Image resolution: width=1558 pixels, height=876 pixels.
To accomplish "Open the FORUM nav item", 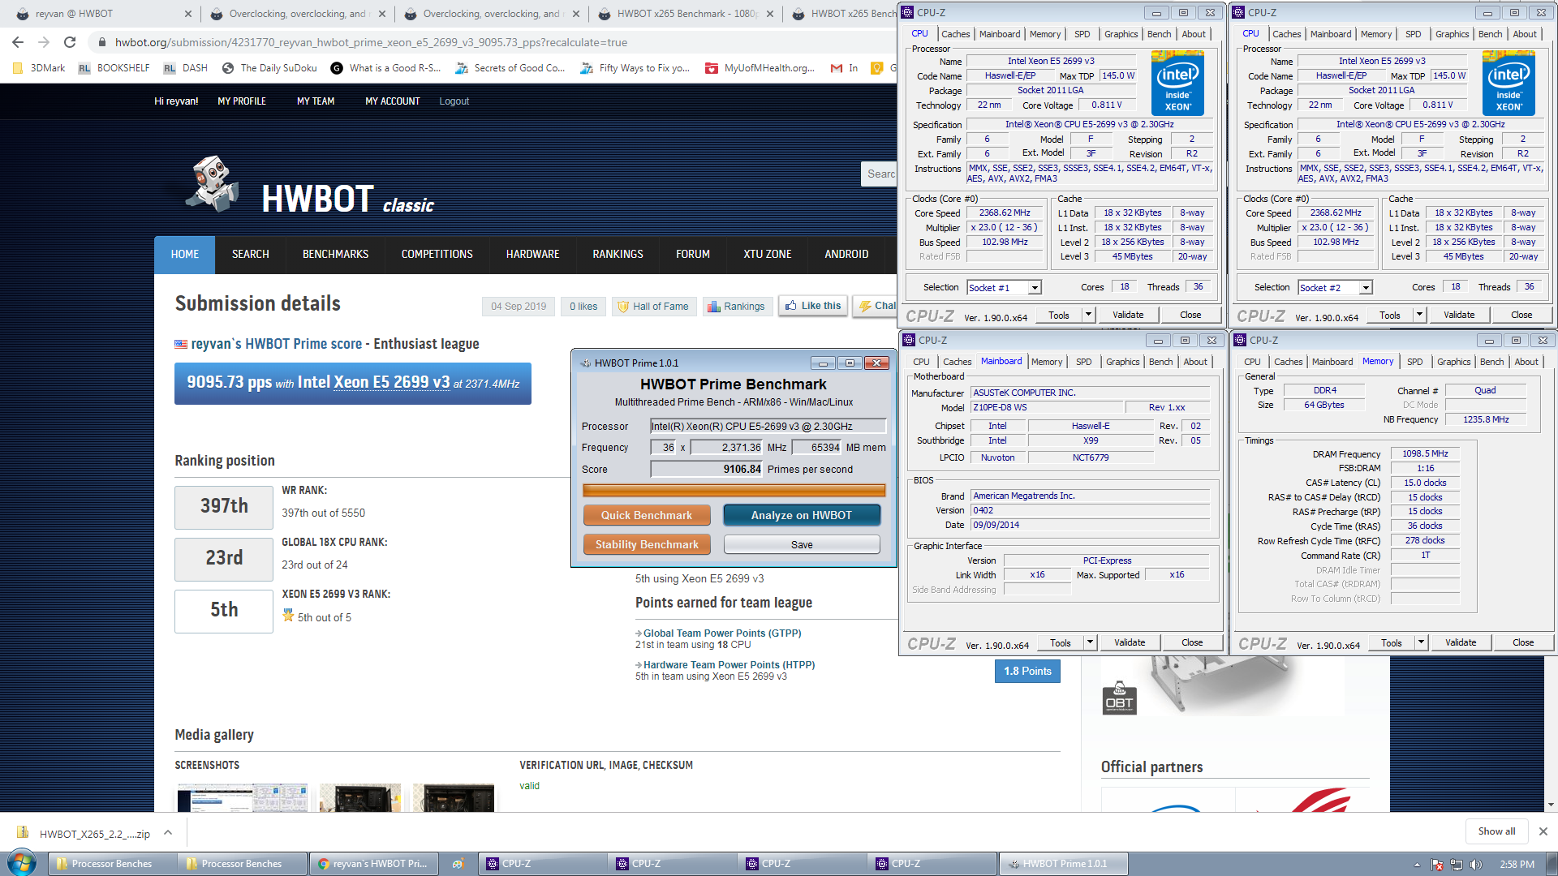I will pos(692,255).
